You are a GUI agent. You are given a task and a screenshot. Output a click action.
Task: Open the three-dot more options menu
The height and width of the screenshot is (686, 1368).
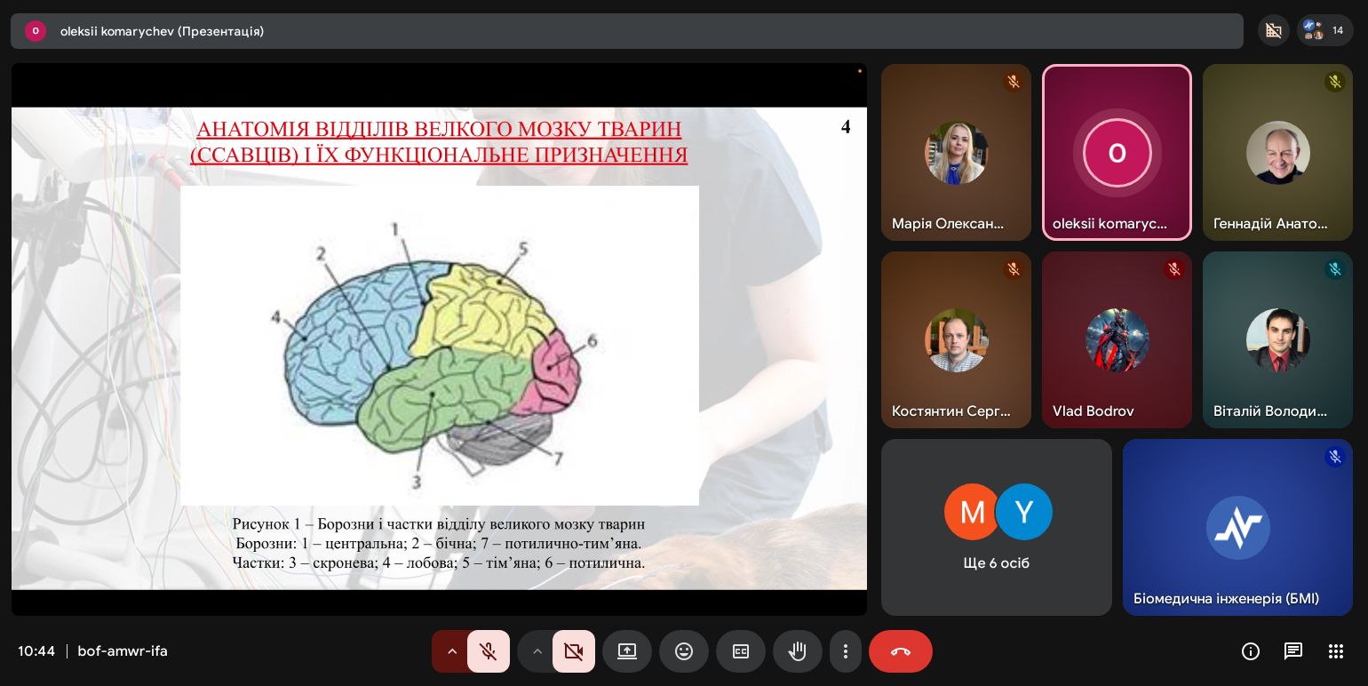[x=846, y=651]
